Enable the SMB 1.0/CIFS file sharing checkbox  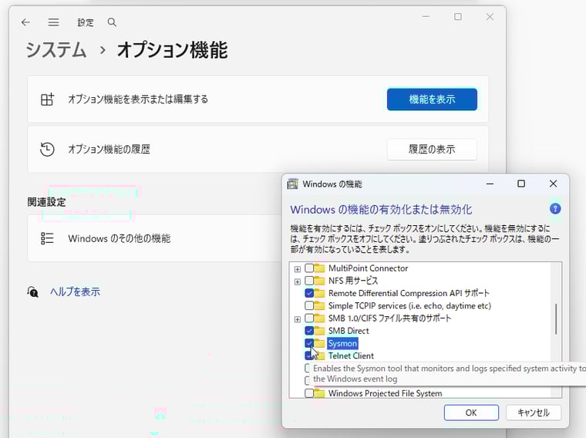click(x=309, y=318)
